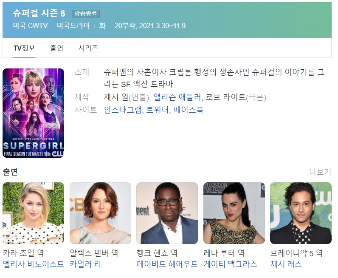Click Melissa Benoist's cast photo
This screenshot has height=278, width=338.
coord(34,213)
